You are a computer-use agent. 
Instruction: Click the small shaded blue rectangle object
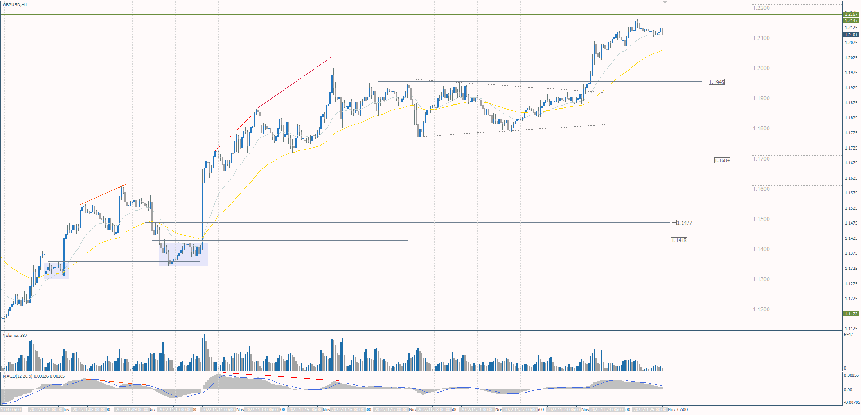pyautogui.click(x=58, y=270)
